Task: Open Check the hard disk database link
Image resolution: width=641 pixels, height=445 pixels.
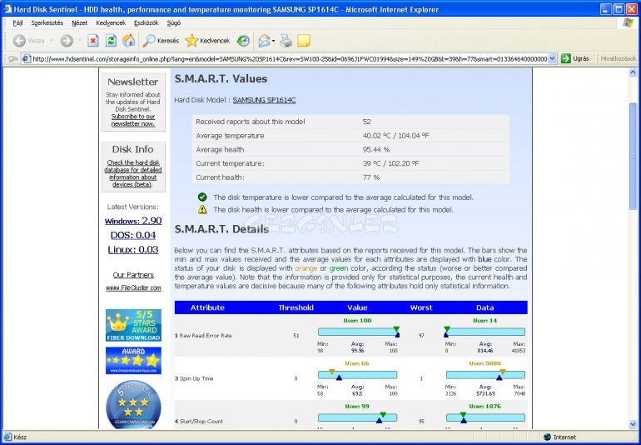Action: 133,173
